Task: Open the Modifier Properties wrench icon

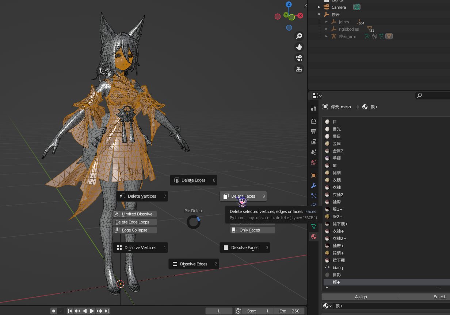Action: [313, 186]
